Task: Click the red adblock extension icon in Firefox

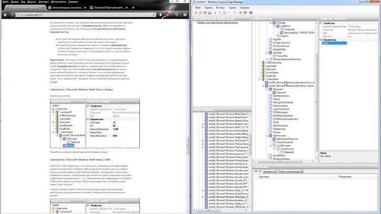Action: tap(168, 15)
